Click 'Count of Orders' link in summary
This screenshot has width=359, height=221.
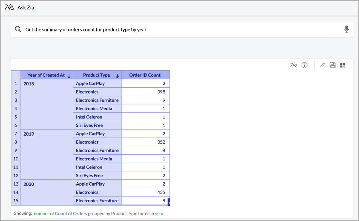pyautogui.click(x=71, y=213)
